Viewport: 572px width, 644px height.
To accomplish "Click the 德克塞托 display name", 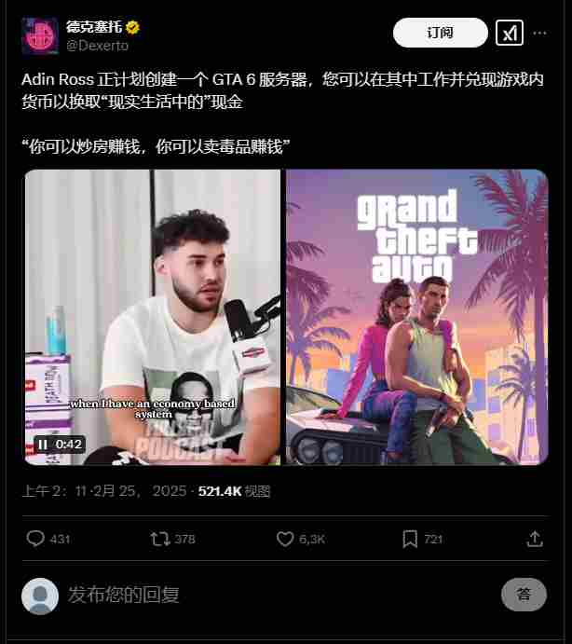I will coord(94,27).
